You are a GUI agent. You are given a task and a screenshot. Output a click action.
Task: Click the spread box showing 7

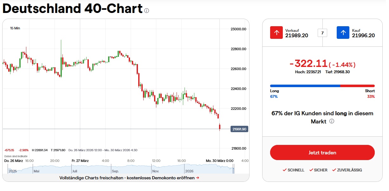pyautogui.click(x=322, y=33)
